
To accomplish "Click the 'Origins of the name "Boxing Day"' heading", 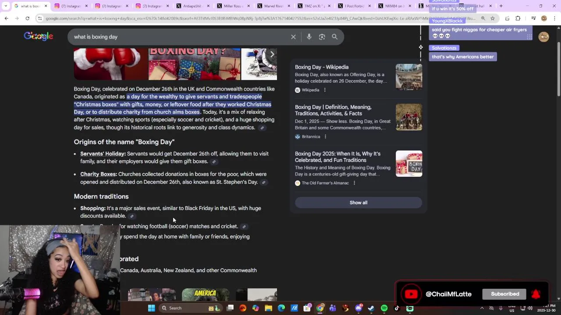I will tap(124, 142).
